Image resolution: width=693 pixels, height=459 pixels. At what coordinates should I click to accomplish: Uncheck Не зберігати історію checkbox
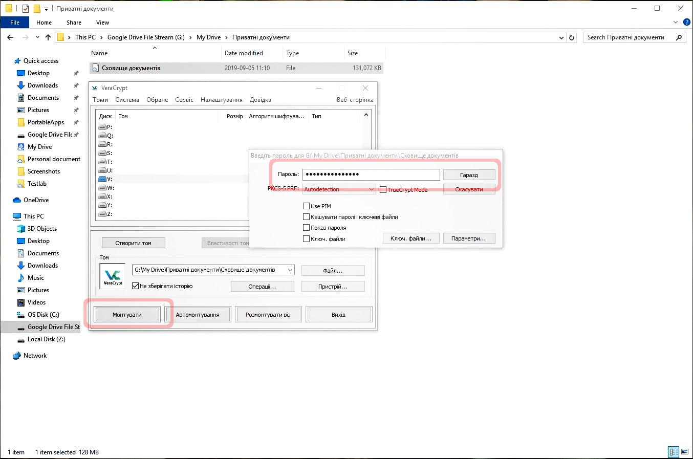point(136,286)
